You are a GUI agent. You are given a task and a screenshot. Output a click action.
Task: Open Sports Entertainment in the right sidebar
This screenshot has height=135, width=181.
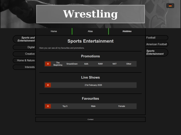pyautogui.click(x=157, y=52)
